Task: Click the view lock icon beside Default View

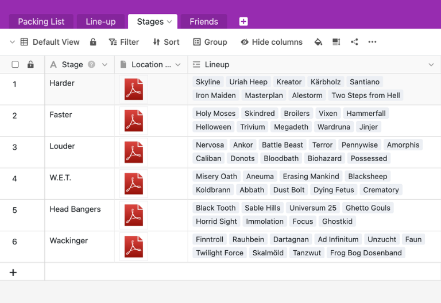Action: click(93, 42)
